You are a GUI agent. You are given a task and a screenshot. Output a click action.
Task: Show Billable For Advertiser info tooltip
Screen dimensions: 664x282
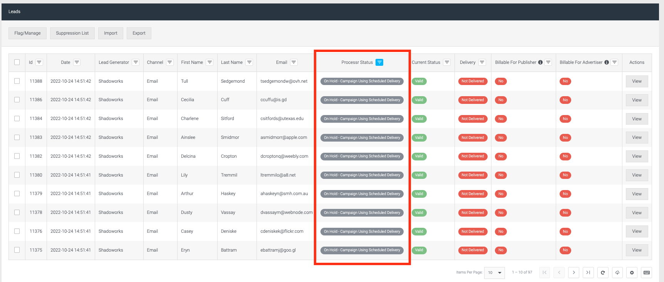pos(607,62)
